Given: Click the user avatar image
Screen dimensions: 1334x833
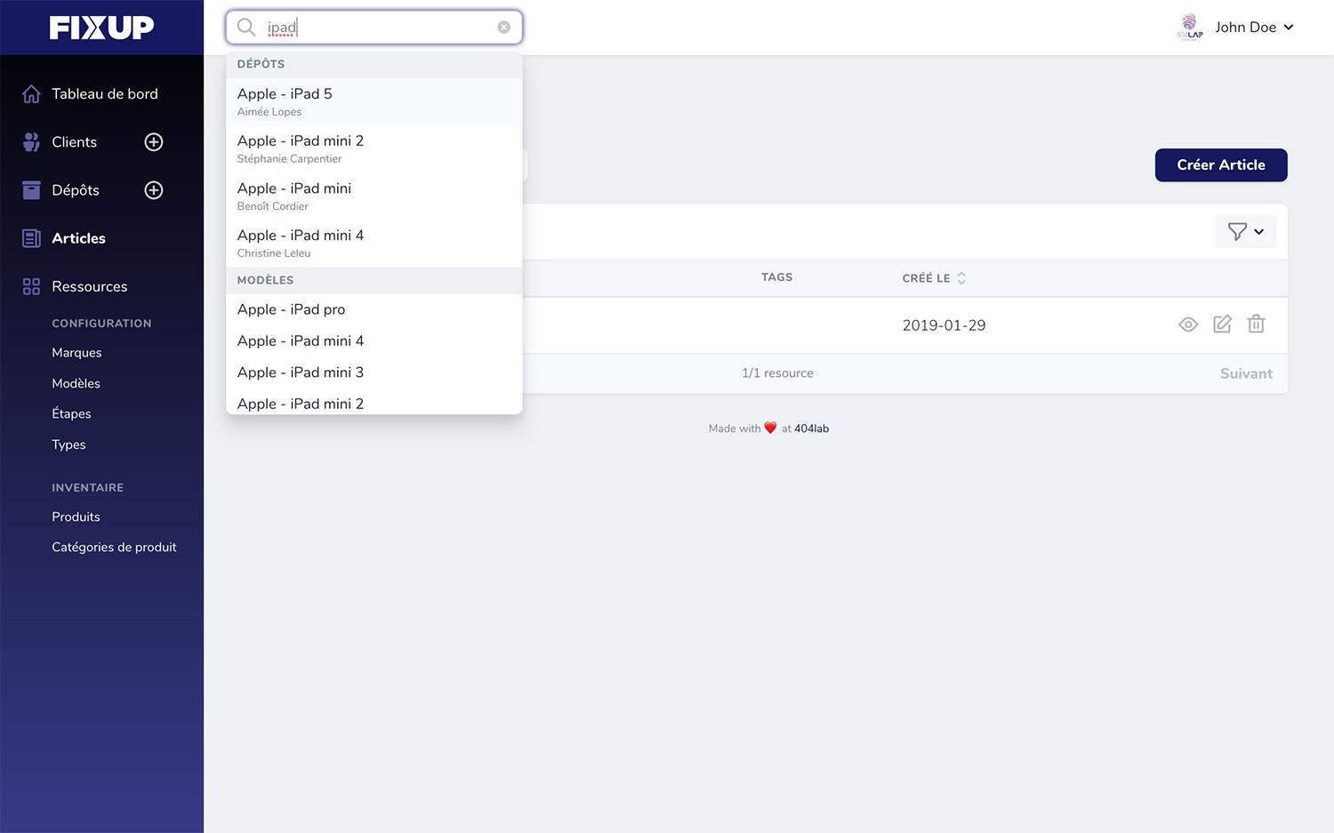Looking at the screenshot, I should (1190, 28).
